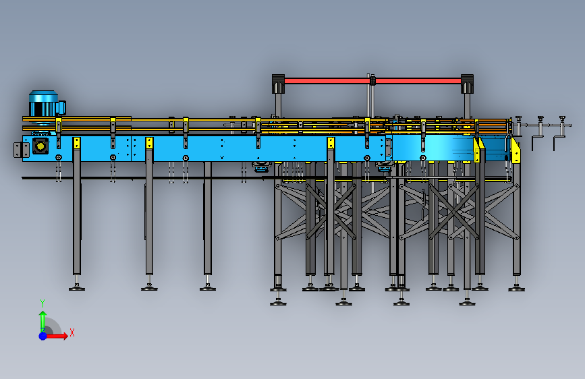Select the long blue conveyor side panel

tap(204, 148)
